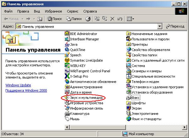
Task: Open Сканеры и камеры icon
Action: [x=129, y=71]
